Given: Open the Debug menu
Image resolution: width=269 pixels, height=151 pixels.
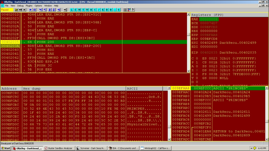Looking at the screenshot, I should point(20,6).
